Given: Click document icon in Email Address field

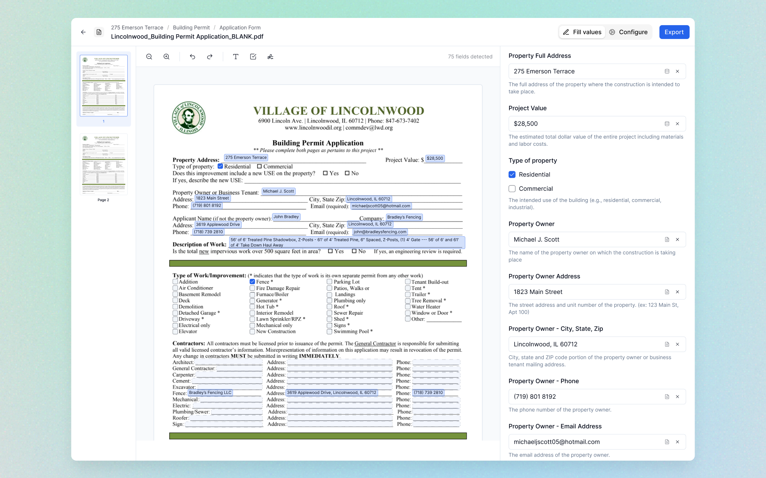Looking at the screenshot, I should point(667,442).
